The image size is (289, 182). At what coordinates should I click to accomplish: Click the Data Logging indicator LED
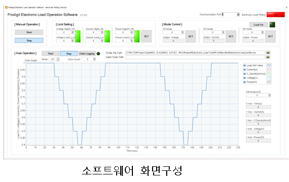point(98,54)
